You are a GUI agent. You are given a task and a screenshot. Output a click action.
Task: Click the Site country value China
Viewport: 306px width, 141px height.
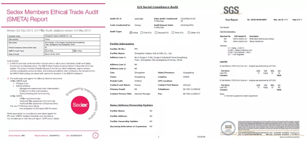(x=47, y=39)
